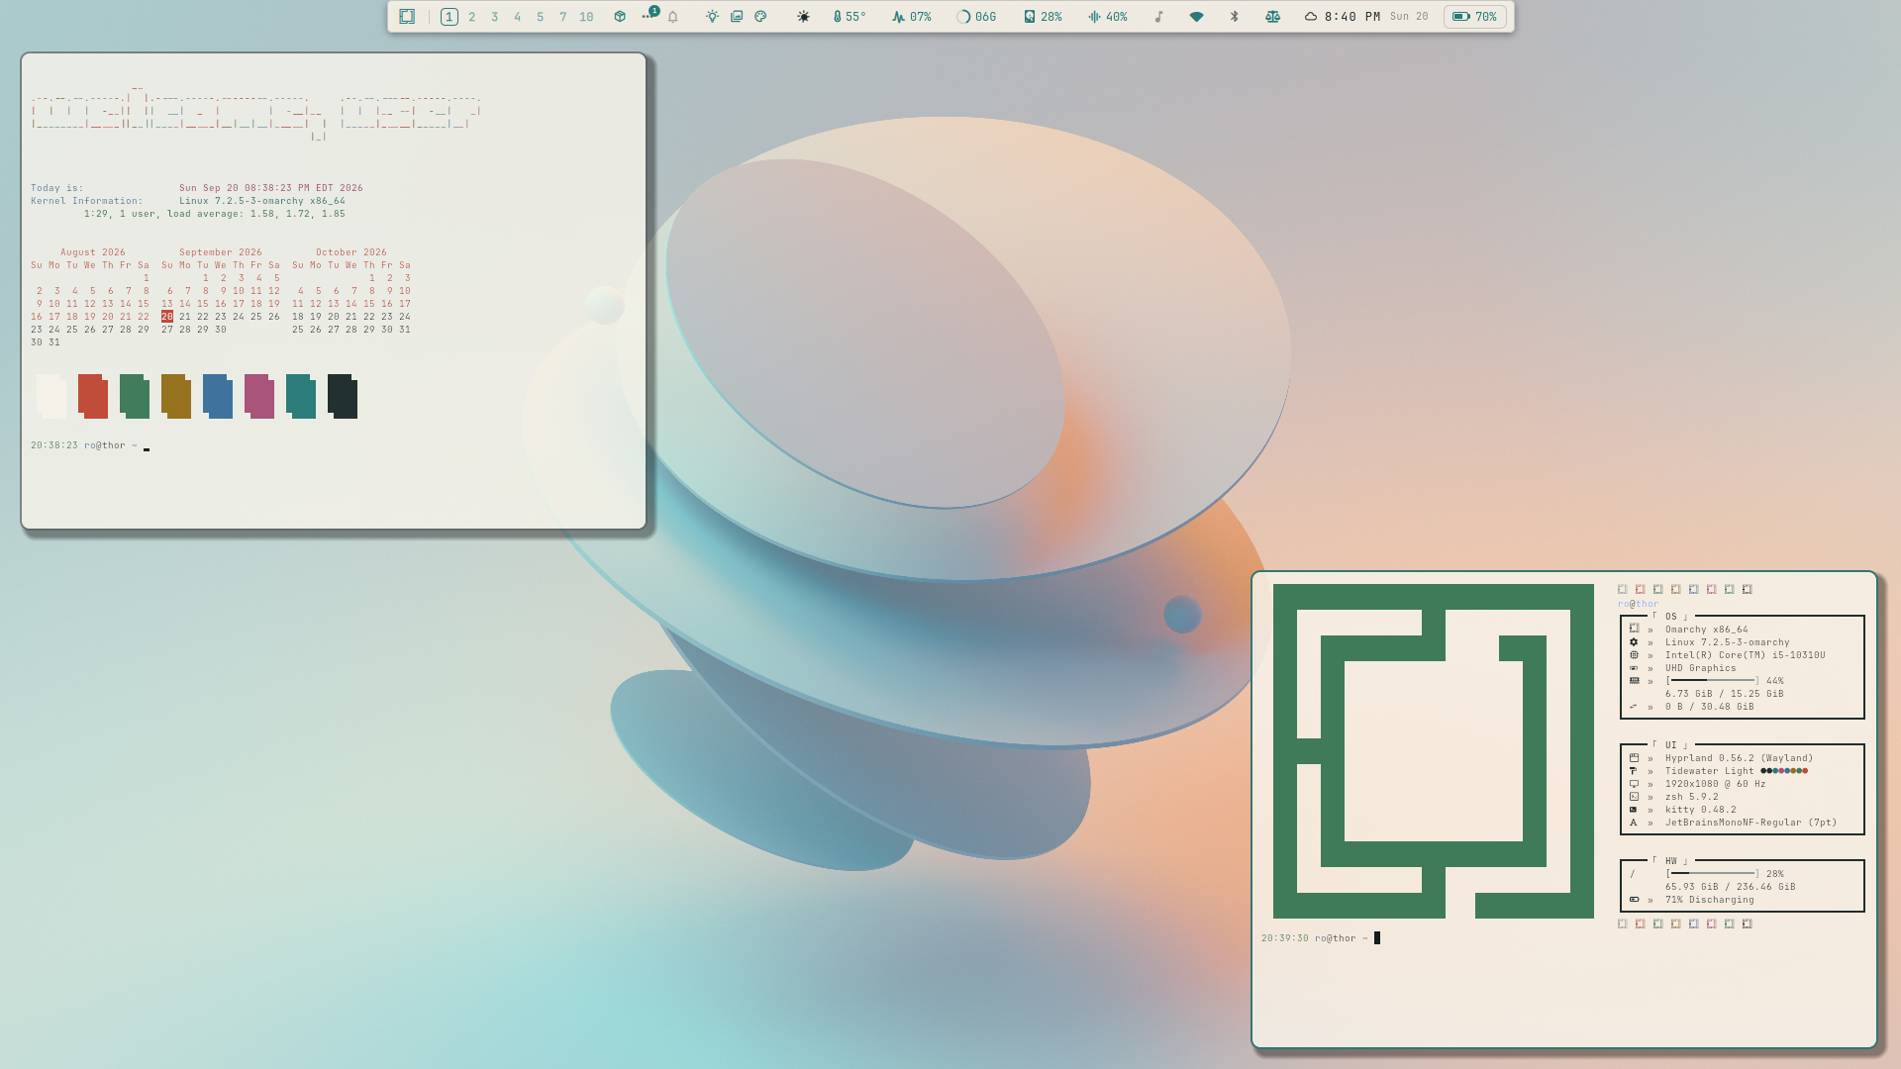Screen dimensions: 1901x1069
Task: Click the white color block in left terminal
Action: (x=51, y=396)
